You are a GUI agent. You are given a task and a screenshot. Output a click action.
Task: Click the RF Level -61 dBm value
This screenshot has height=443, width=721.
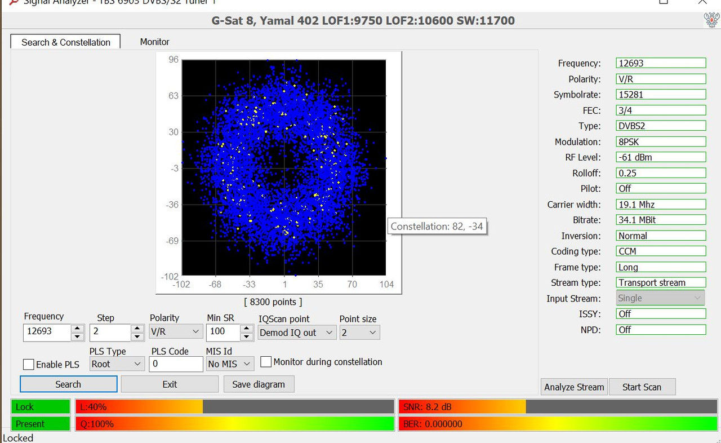(x=660, y=157)
